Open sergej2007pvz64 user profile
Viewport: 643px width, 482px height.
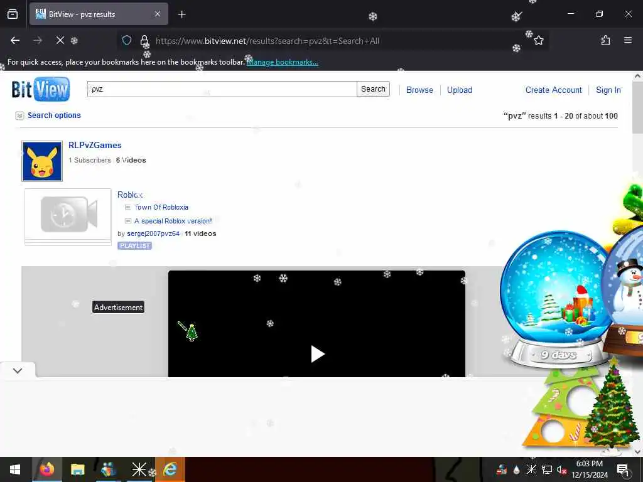point(153,233)
